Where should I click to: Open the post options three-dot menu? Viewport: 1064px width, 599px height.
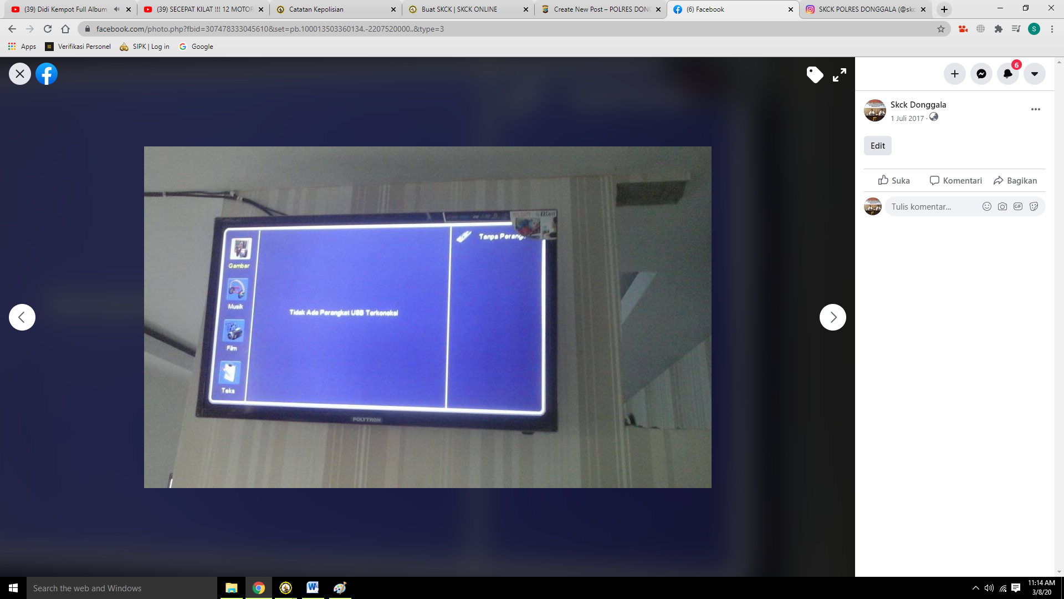[x=1035, y=109]
